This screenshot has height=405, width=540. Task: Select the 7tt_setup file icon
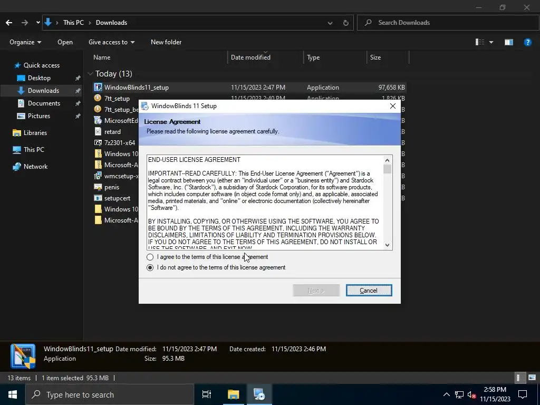coord(98,98)
